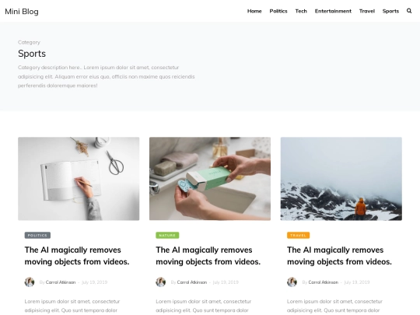This screenshot has width=420, height=315.
Task: Open the Home menu item
Action: (x=254, y=11)
